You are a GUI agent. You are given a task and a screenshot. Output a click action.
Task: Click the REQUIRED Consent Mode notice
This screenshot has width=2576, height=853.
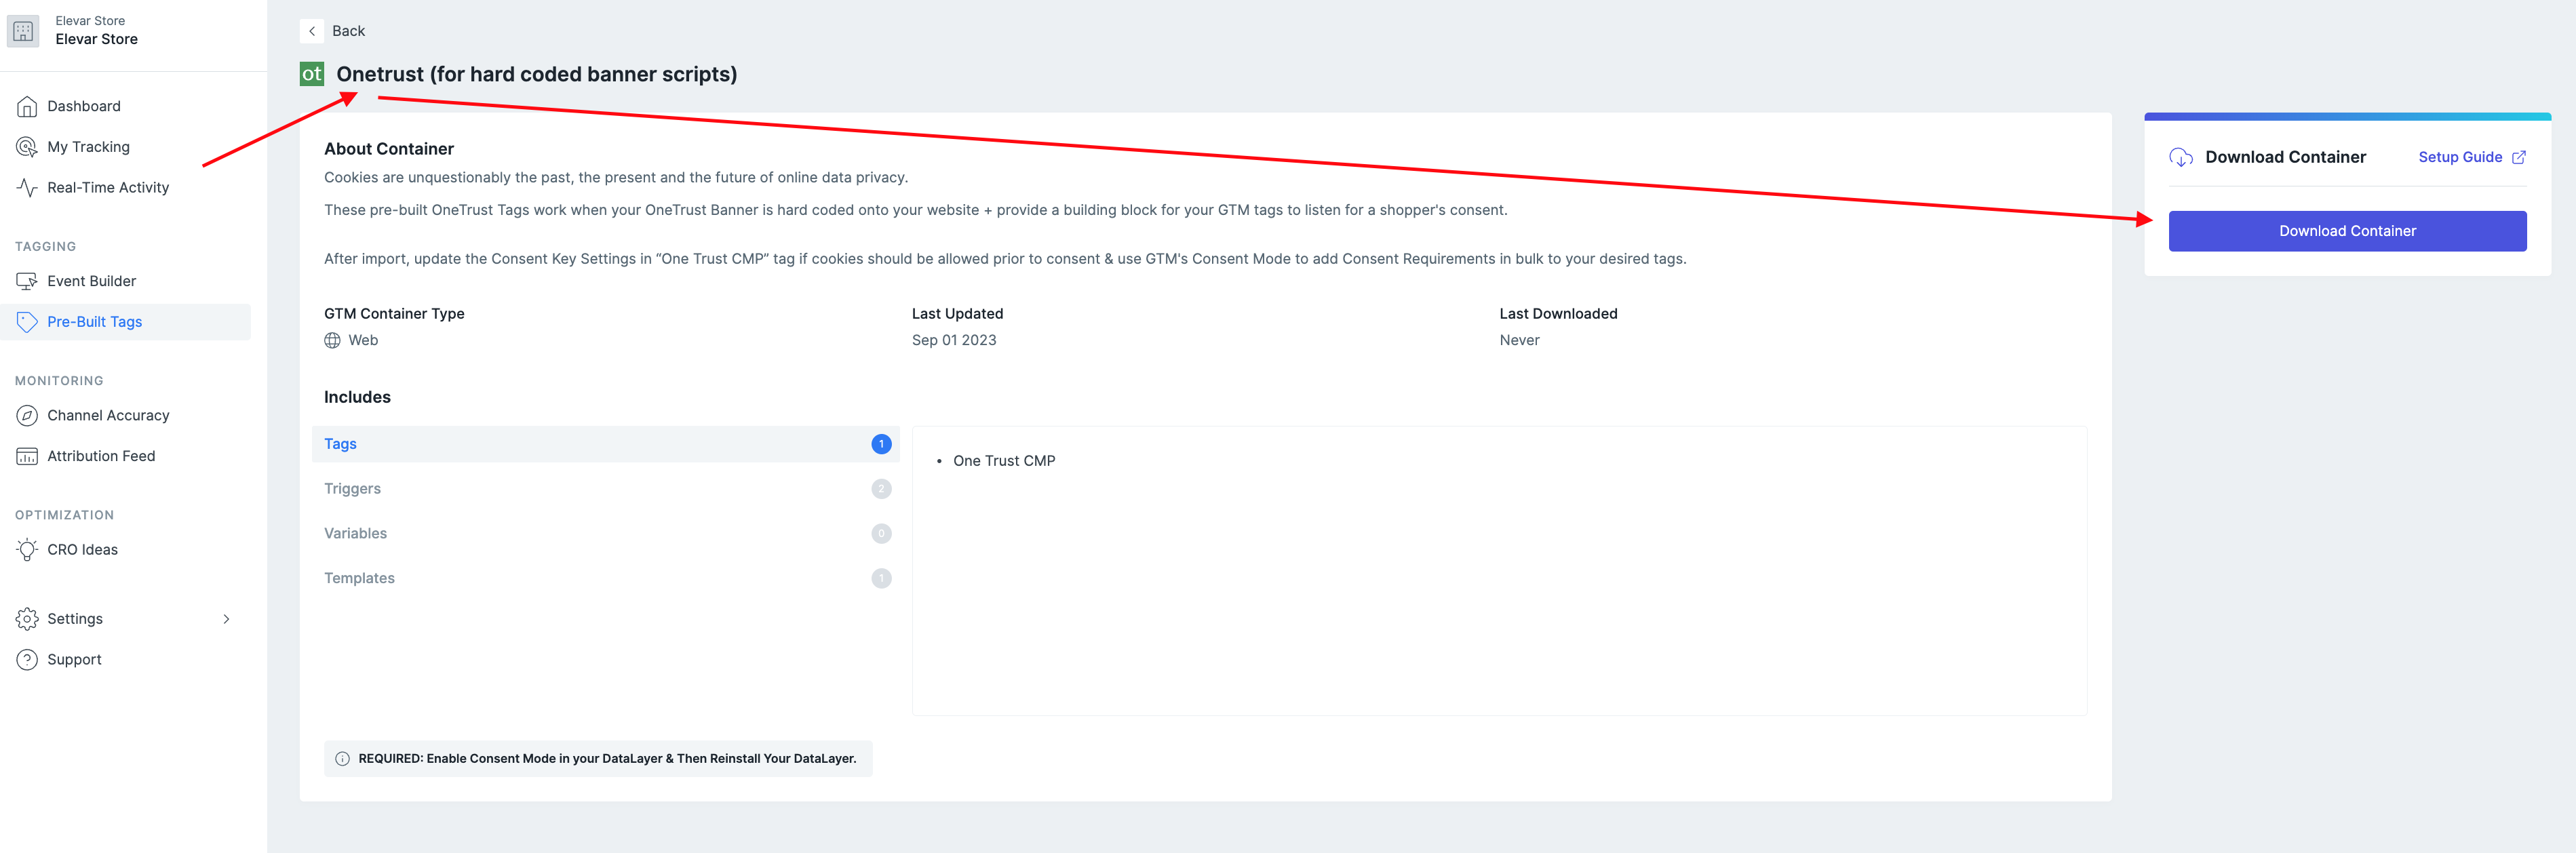point(598,759)
